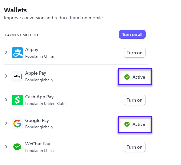
Task: Click the Cash App Pay dollar icon
Action: [17, 100]
